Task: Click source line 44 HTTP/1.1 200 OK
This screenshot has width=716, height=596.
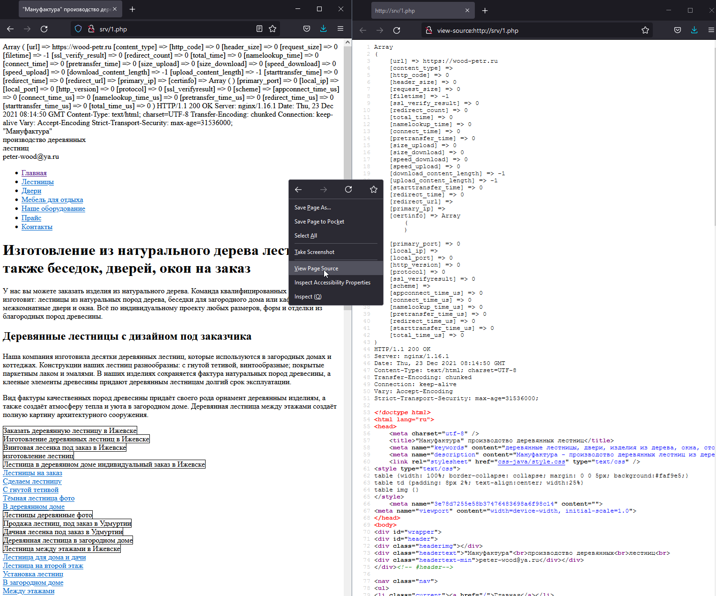Action: [x=402, y=349]
